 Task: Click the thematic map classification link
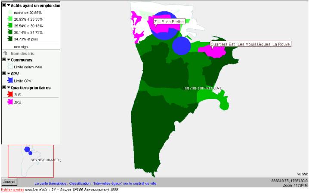[96, 184]
